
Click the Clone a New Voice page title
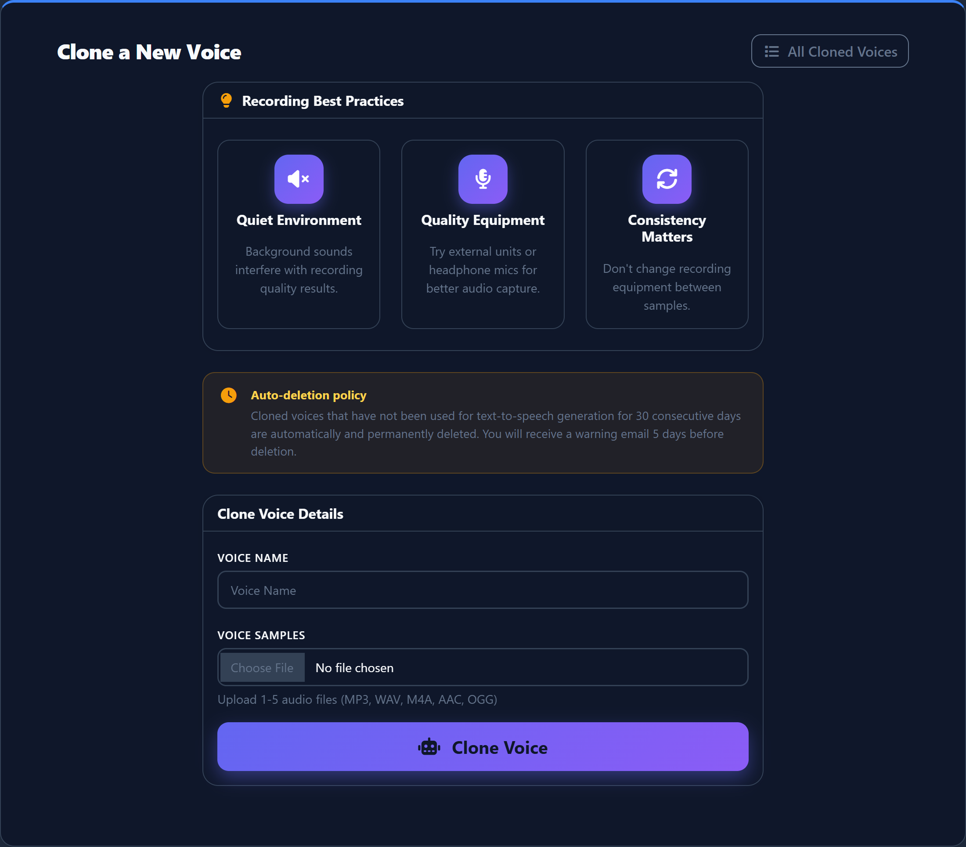point(149,52)
